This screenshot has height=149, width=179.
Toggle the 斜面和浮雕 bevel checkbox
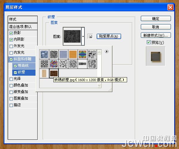[11, 59]
